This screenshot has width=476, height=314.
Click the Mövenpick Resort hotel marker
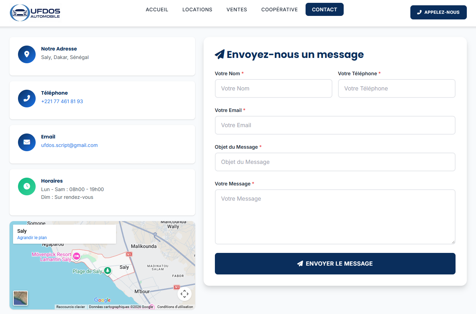click(77, 256)
